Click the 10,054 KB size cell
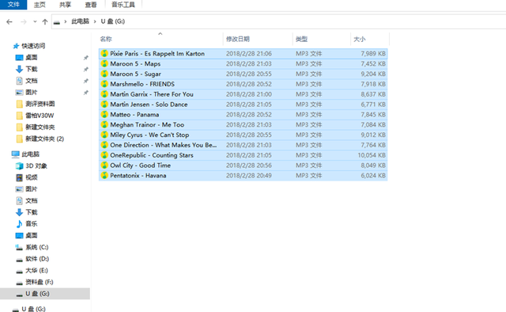506x312 pixels. [372, 155]
